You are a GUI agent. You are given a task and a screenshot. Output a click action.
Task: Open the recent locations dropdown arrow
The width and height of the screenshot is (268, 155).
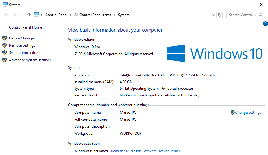pyautogui.click(x=22, y=15)
